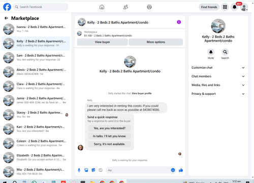Choose a sticker icon
Viewport: 254px width, 183px height.
[93, 170]
